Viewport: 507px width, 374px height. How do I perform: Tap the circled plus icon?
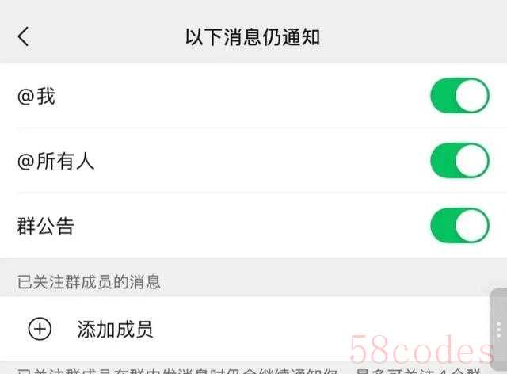point(40,329)
